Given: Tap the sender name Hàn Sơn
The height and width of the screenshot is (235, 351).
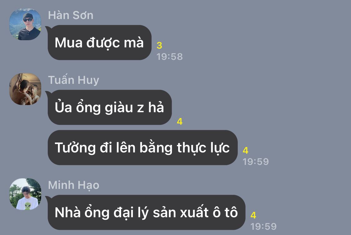Looking at the screenshot, I should tap(71, 16).
